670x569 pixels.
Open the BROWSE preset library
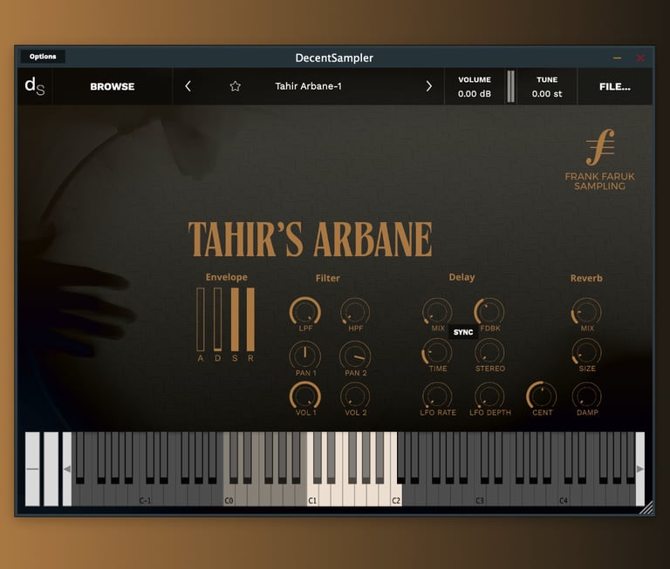coord(113,86)
